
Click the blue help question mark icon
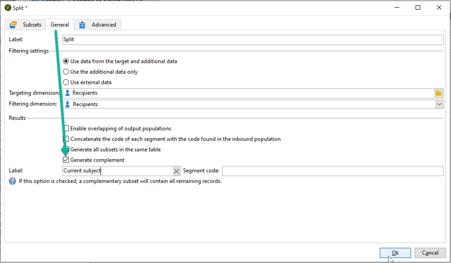pos(12,181)
